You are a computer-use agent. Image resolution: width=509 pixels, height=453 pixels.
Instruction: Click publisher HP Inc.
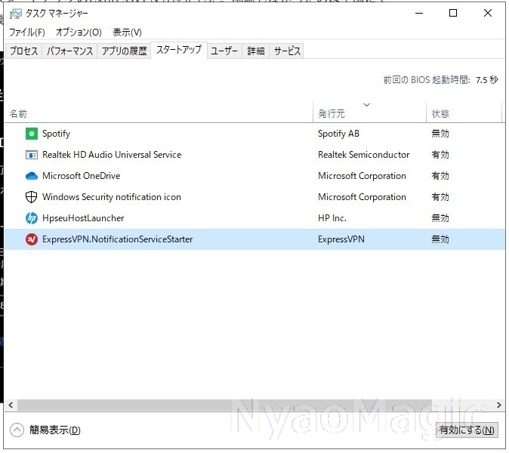point(332,218)
